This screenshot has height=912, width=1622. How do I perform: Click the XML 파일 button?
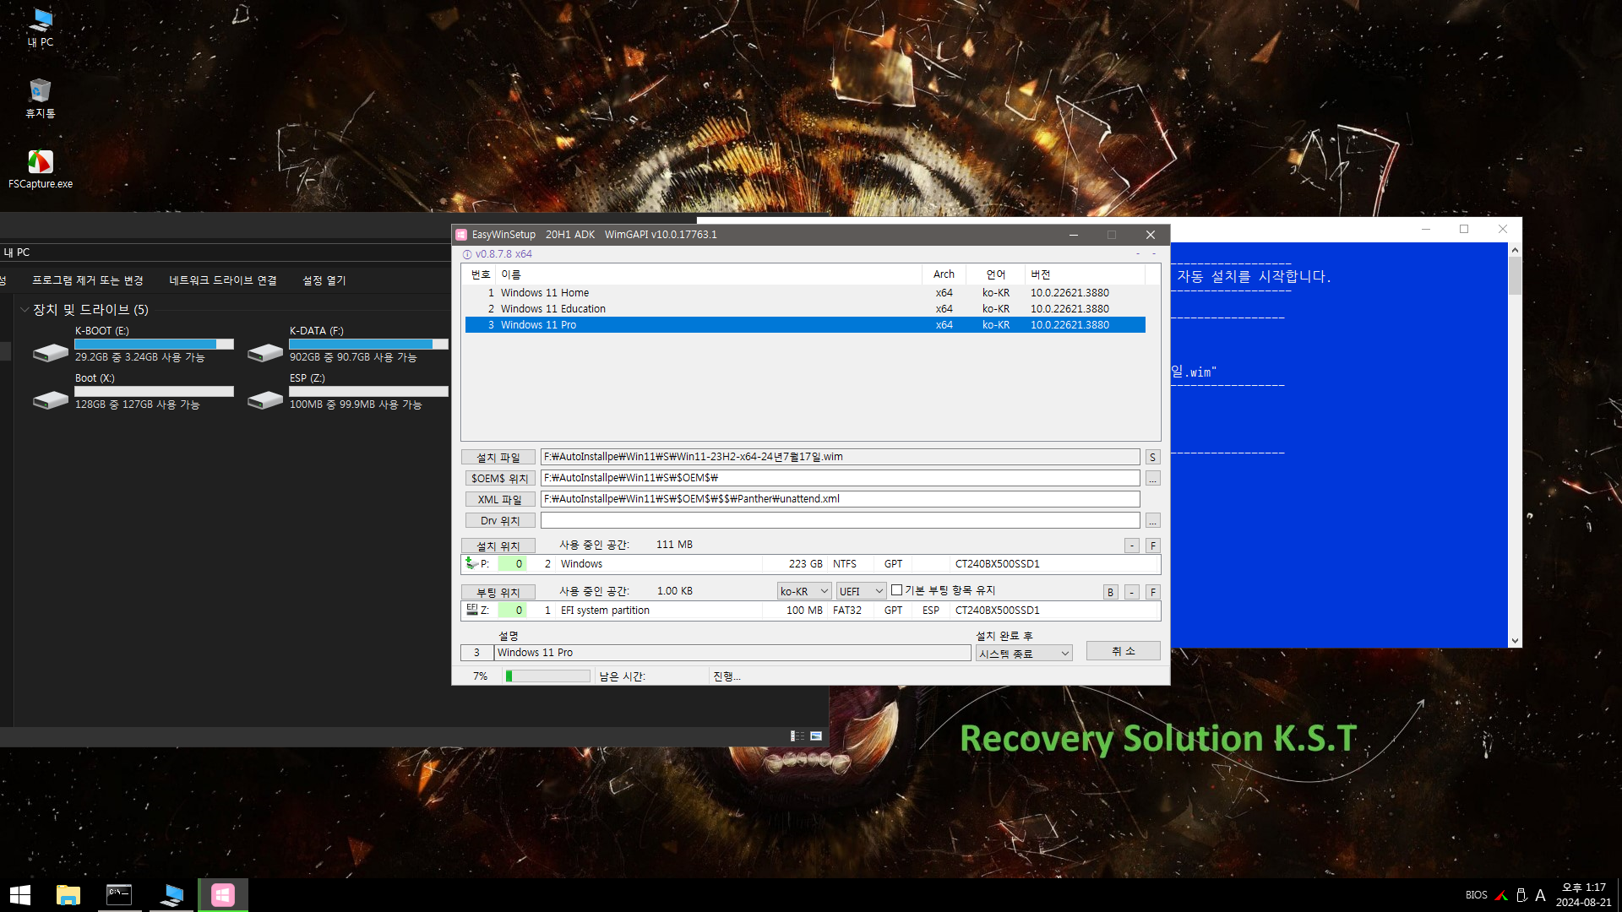coord(500,499)
